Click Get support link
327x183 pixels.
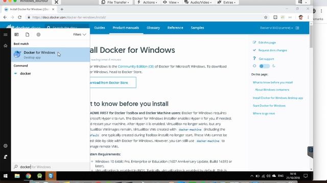pyautogui.click(x=266, y=59)
